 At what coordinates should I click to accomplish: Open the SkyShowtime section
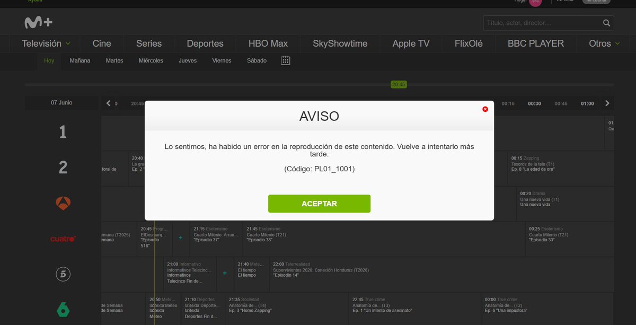click(340, 43)
